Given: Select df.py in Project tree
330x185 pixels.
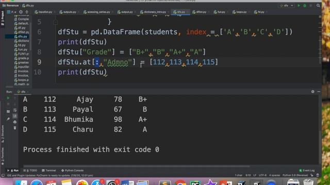Looking at the screenshot, I should coord(20,28).
